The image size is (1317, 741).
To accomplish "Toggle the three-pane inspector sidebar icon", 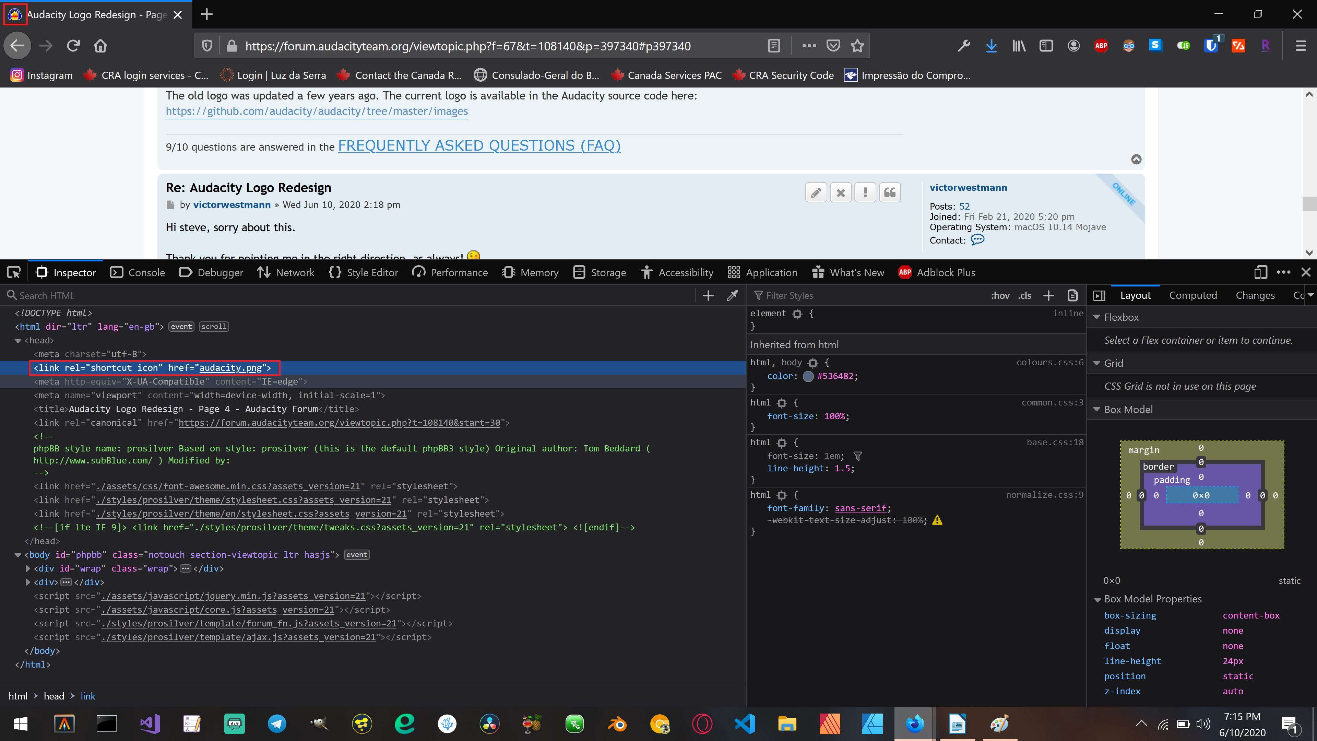I will tap(1099, 296).
